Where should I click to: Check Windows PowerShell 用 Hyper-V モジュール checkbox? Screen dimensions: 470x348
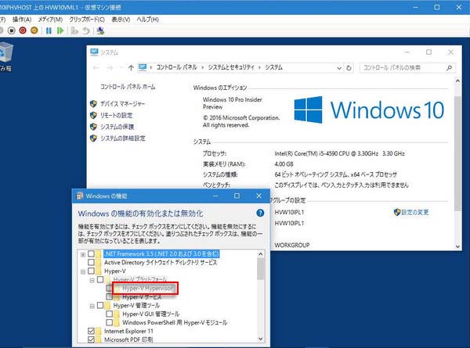110,322
